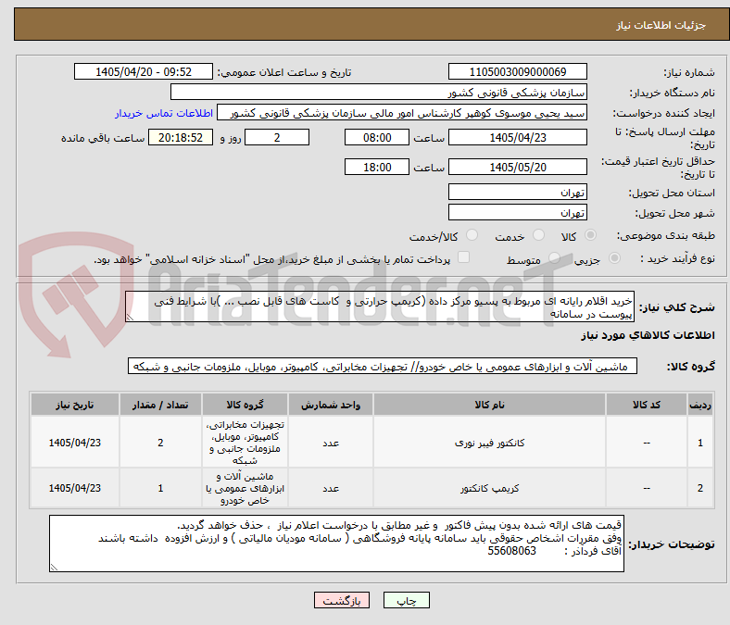Click the response deadline date 1405/04/23 field
This screenshot has width=730, height=625.
[517, 137]
